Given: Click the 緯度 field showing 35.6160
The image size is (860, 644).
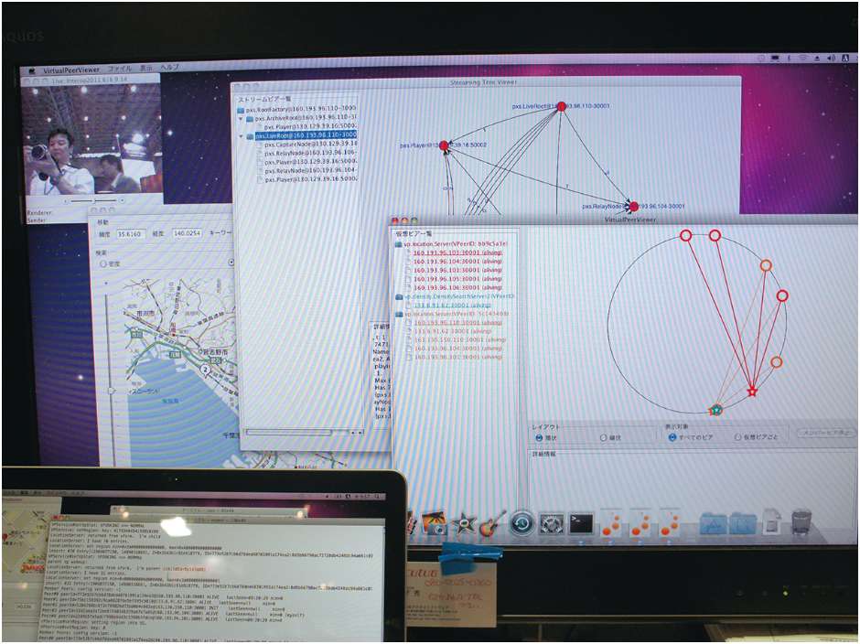Looking at the screenshot, I should (131, 234).
